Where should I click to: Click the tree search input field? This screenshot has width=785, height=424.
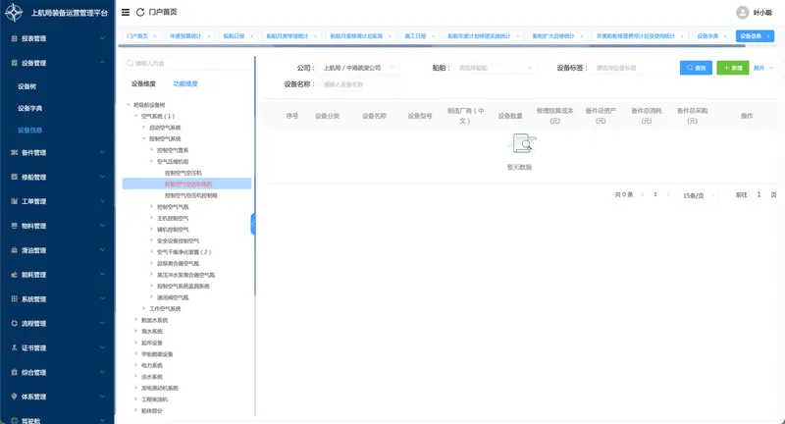pyautogui.click(x=187, y=63)
